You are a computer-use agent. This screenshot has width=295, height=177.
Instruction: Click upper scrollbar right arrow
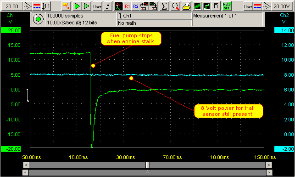[268, 165]
